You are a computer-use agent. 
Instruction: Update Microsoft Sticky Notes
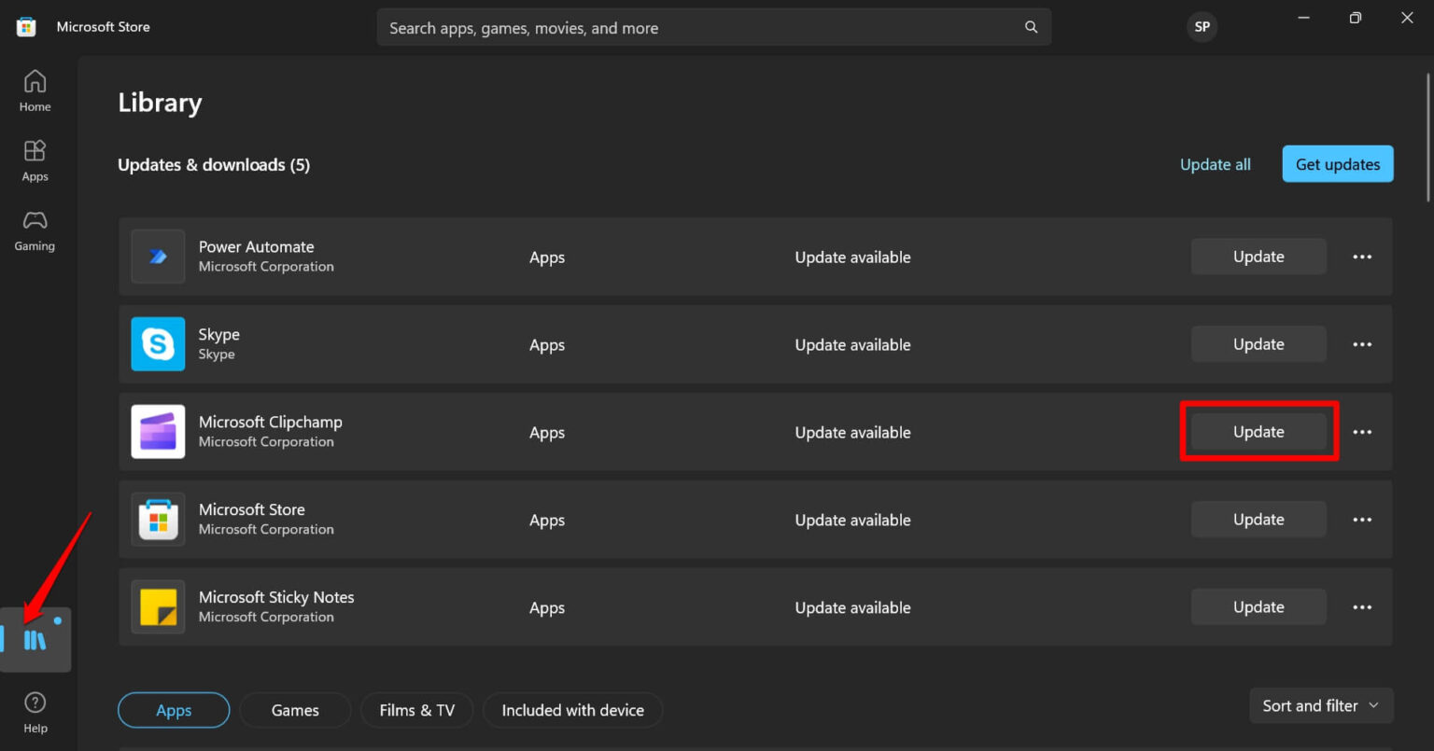tap(1258, 607)
